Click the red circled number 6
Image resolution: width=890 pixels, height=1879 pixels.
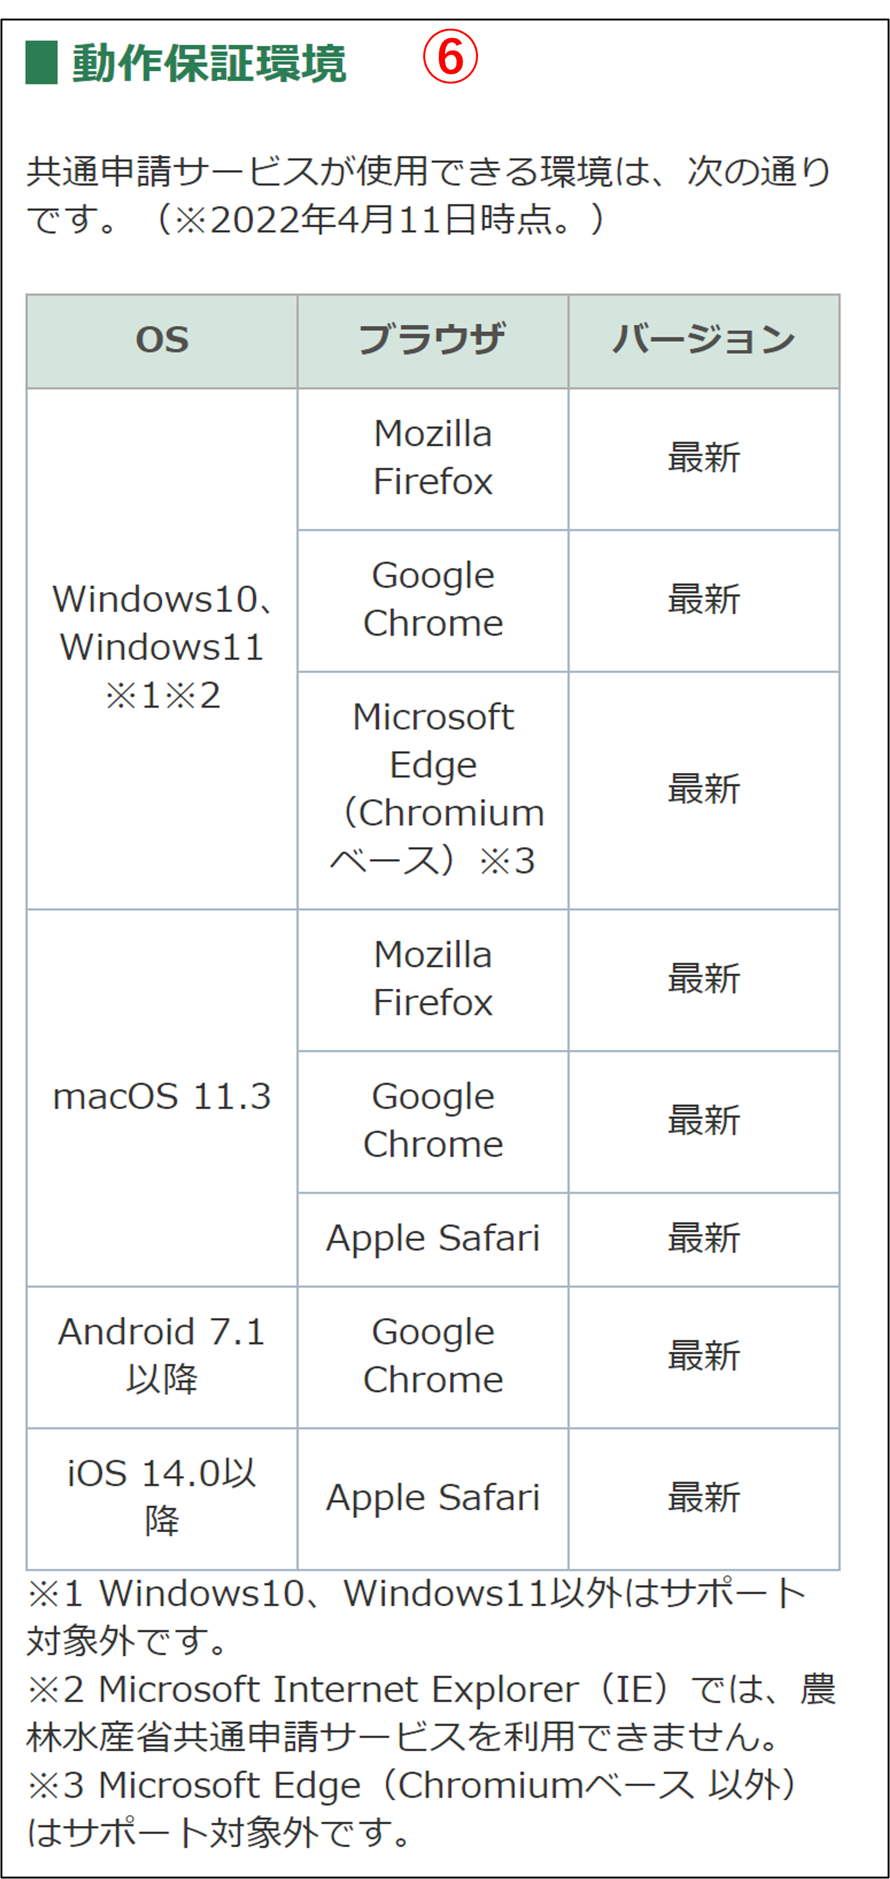(x=450, y=57)
